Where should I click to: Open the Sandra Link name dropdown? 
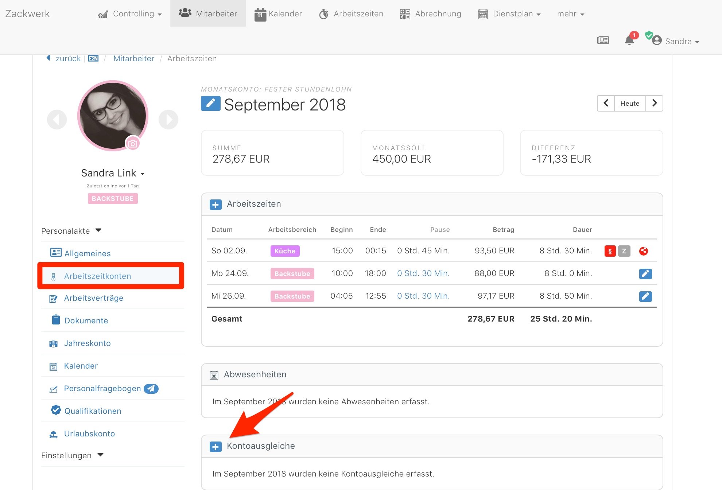(113, 173)
